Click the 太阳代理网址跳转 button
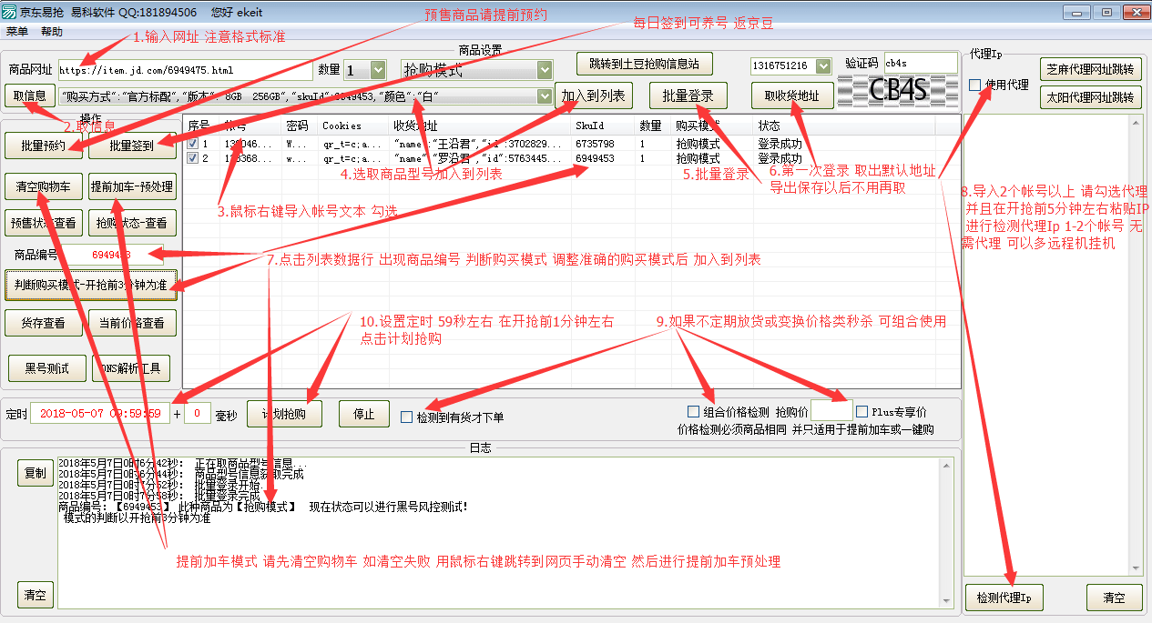The height and width of the screenshot is (623, 1152). click(1090, 97)
